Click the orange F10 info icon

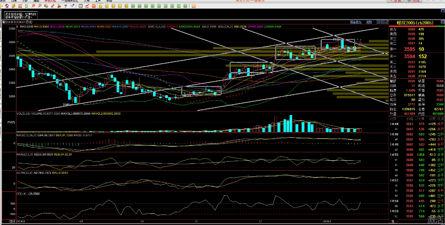tap(20, 6)
